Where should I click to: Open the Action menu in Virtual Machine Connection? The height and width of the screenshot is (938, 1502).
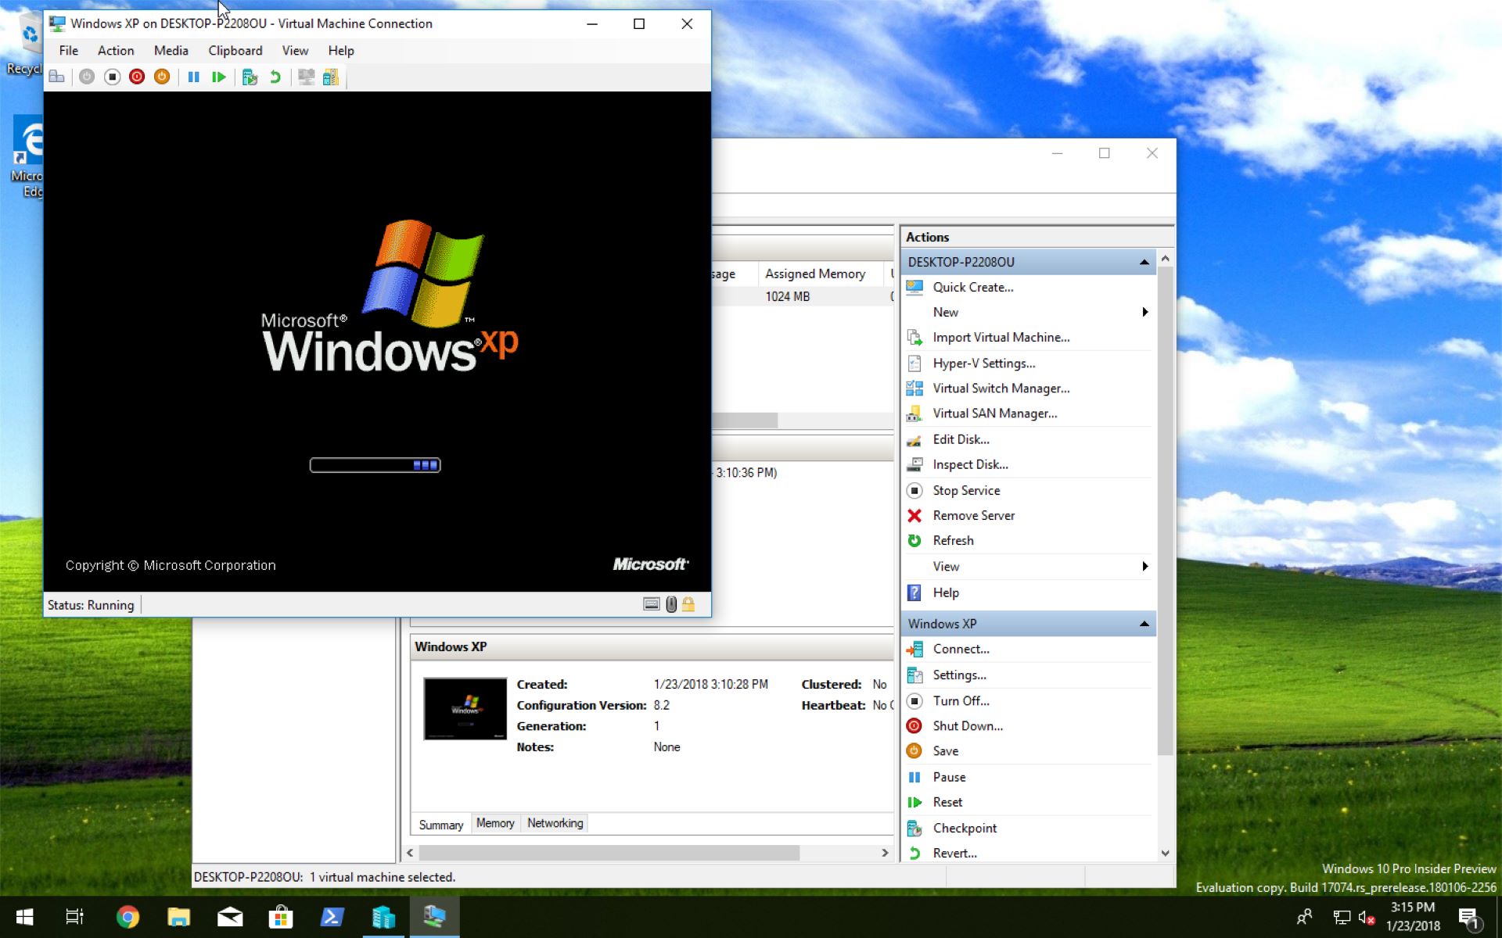(116, 50)
